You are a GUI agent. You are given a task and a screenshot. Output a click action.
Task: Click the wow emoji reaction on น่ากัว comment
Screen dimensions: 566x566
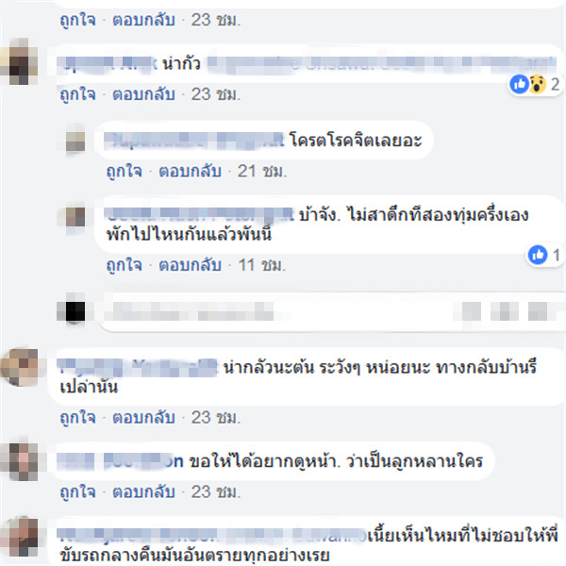click(x=537, y=84)
